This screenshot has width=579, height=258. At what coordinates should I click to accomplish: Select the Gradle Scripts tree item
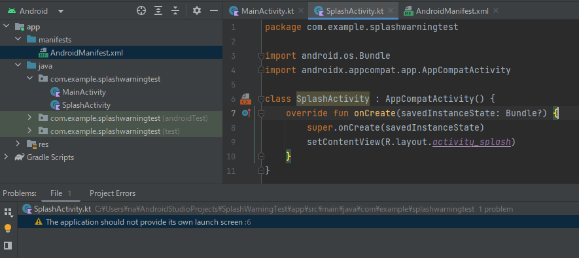click(50, 157)
